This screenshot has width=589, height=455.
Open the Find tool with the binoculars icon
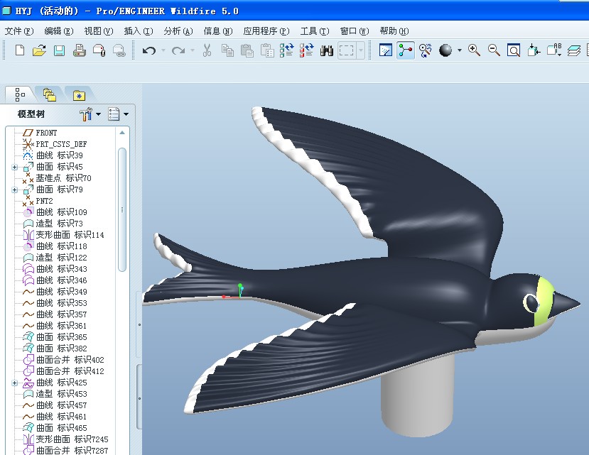[x=326, y=50]
